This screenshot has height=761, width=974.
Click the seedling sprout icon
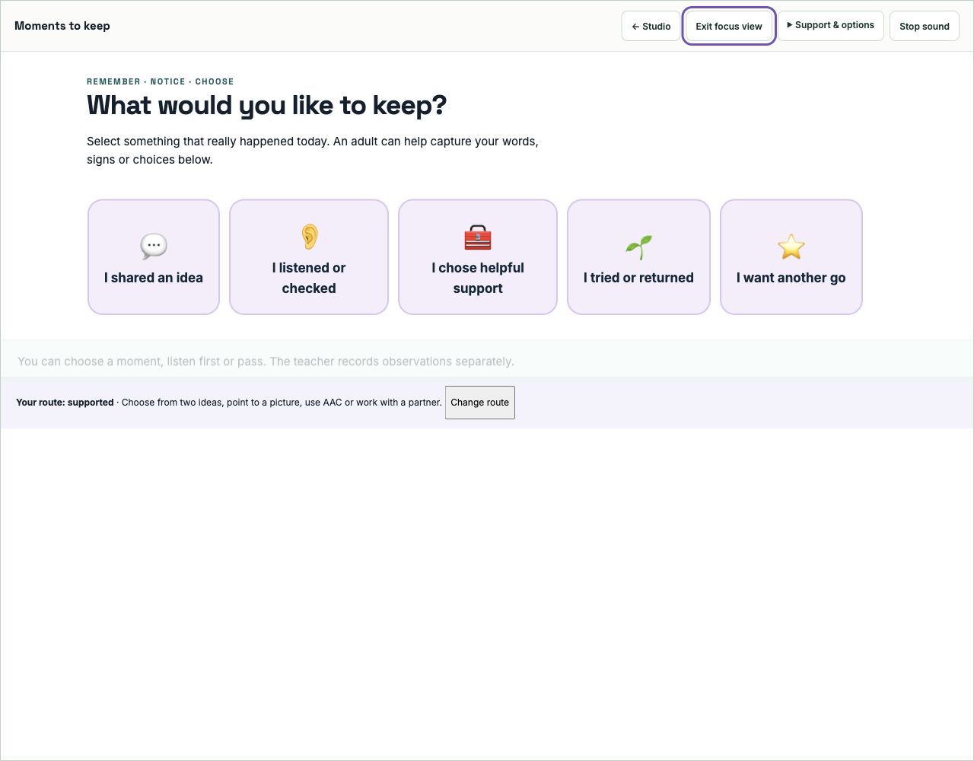pos(638,247)
